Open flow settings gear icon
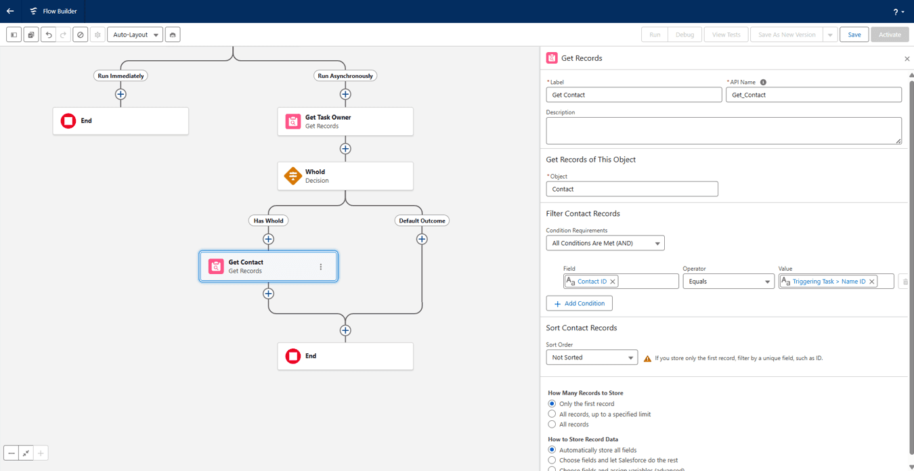 pos(97,35)
